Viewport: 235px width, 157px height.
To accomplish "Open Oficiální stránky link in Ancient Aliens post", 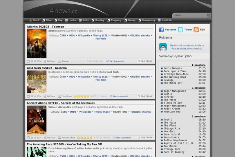I will (141, 112).
